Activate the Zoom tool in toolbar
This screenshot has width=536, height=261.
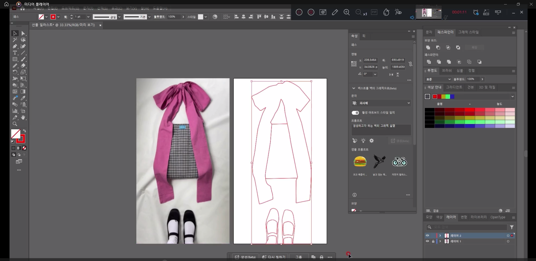15,124
